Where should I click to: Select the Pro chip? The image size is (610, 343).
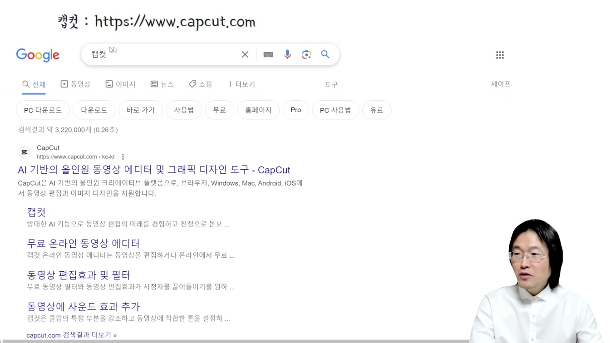[x=296, y=110]
